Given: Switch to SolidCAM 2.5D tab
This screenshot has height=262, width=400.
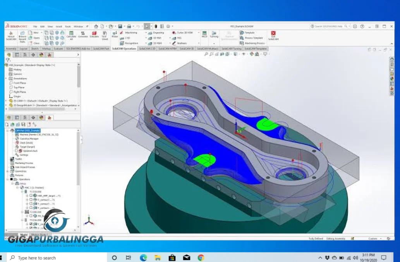Looking at the screenshot, I should (147, 49).
